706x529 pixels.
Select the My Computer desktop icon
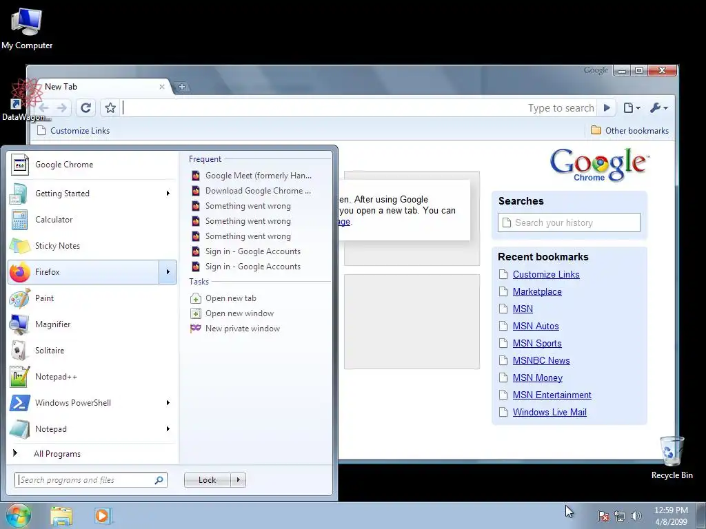click(27, 28)
